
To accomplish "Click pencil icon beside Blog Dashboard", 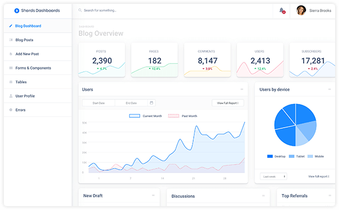I will 10,26.
